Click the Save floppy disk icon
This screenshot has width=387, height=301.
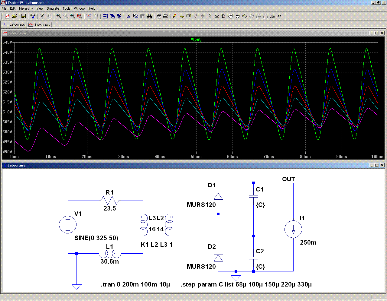(x=24, y=16)
